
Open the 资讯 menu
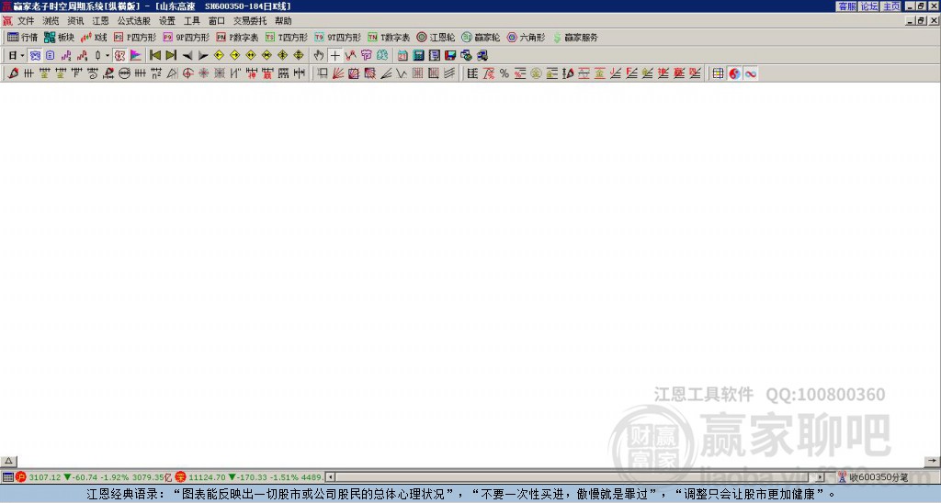pos(75,21)
